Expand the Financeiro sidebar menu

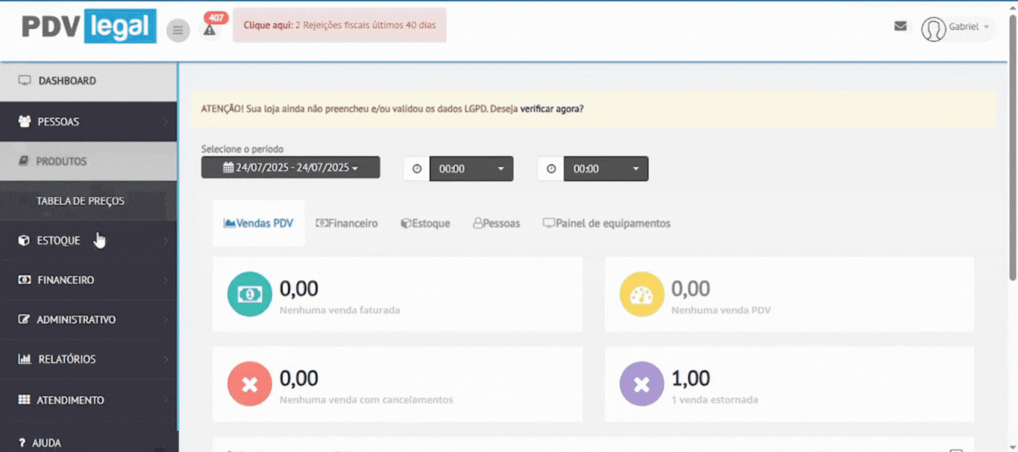(66, 280)
